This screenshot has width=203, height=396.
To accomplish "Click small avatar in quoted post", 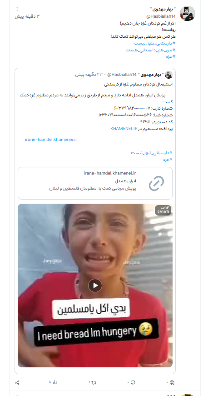I will click(168, 75).
